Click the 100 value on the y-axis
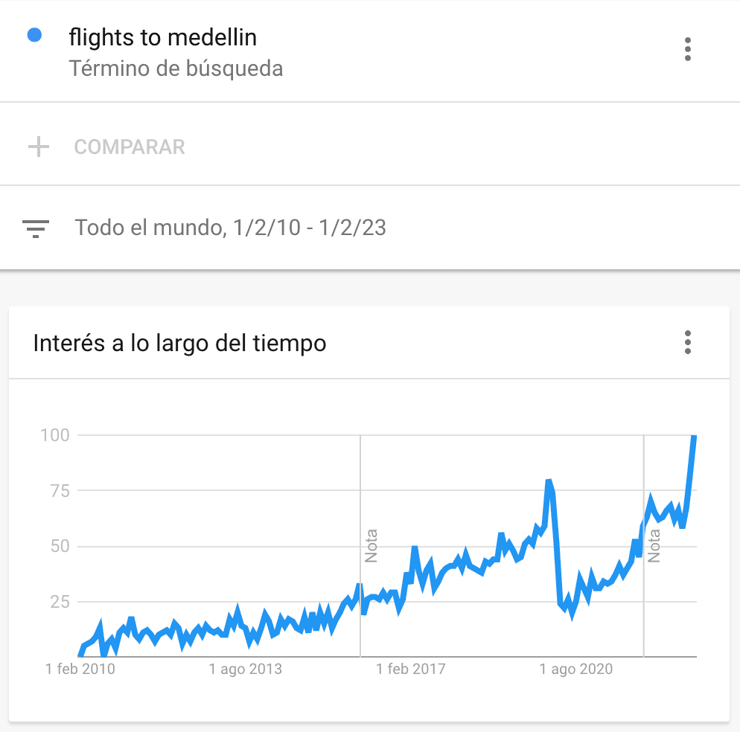Viewport: 740px width, 732px height. (x=55, y=435)
